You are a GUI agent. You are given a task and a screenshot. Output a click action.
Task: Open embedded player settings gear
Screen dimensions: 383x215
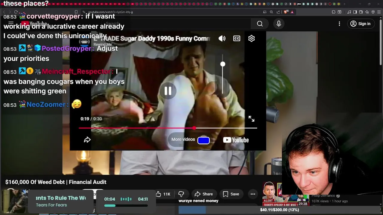tap(251, 39)
